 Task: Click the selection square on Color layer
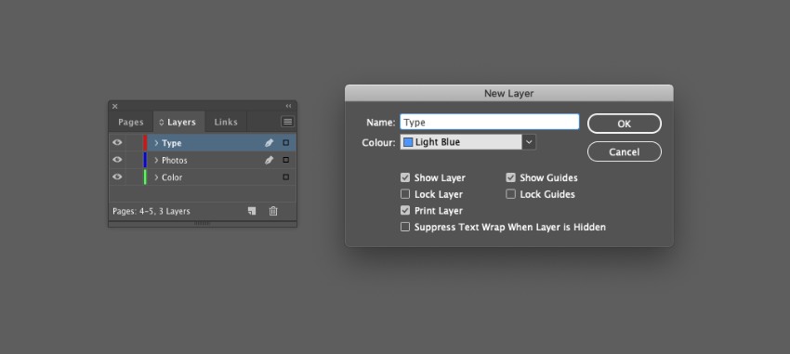(285, 177)
